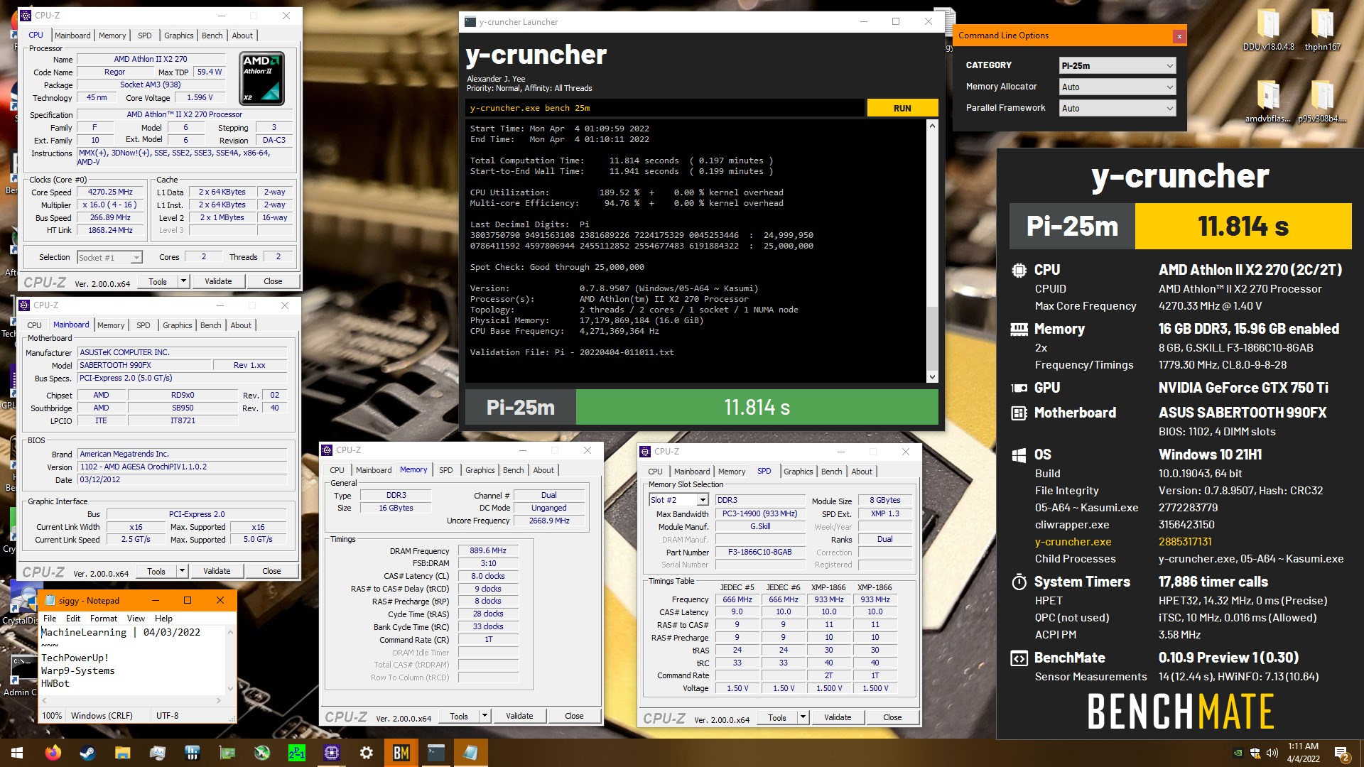Open Firefox from the taskbar
This screenshot has height=767, width=1364.
pos(53,753)
